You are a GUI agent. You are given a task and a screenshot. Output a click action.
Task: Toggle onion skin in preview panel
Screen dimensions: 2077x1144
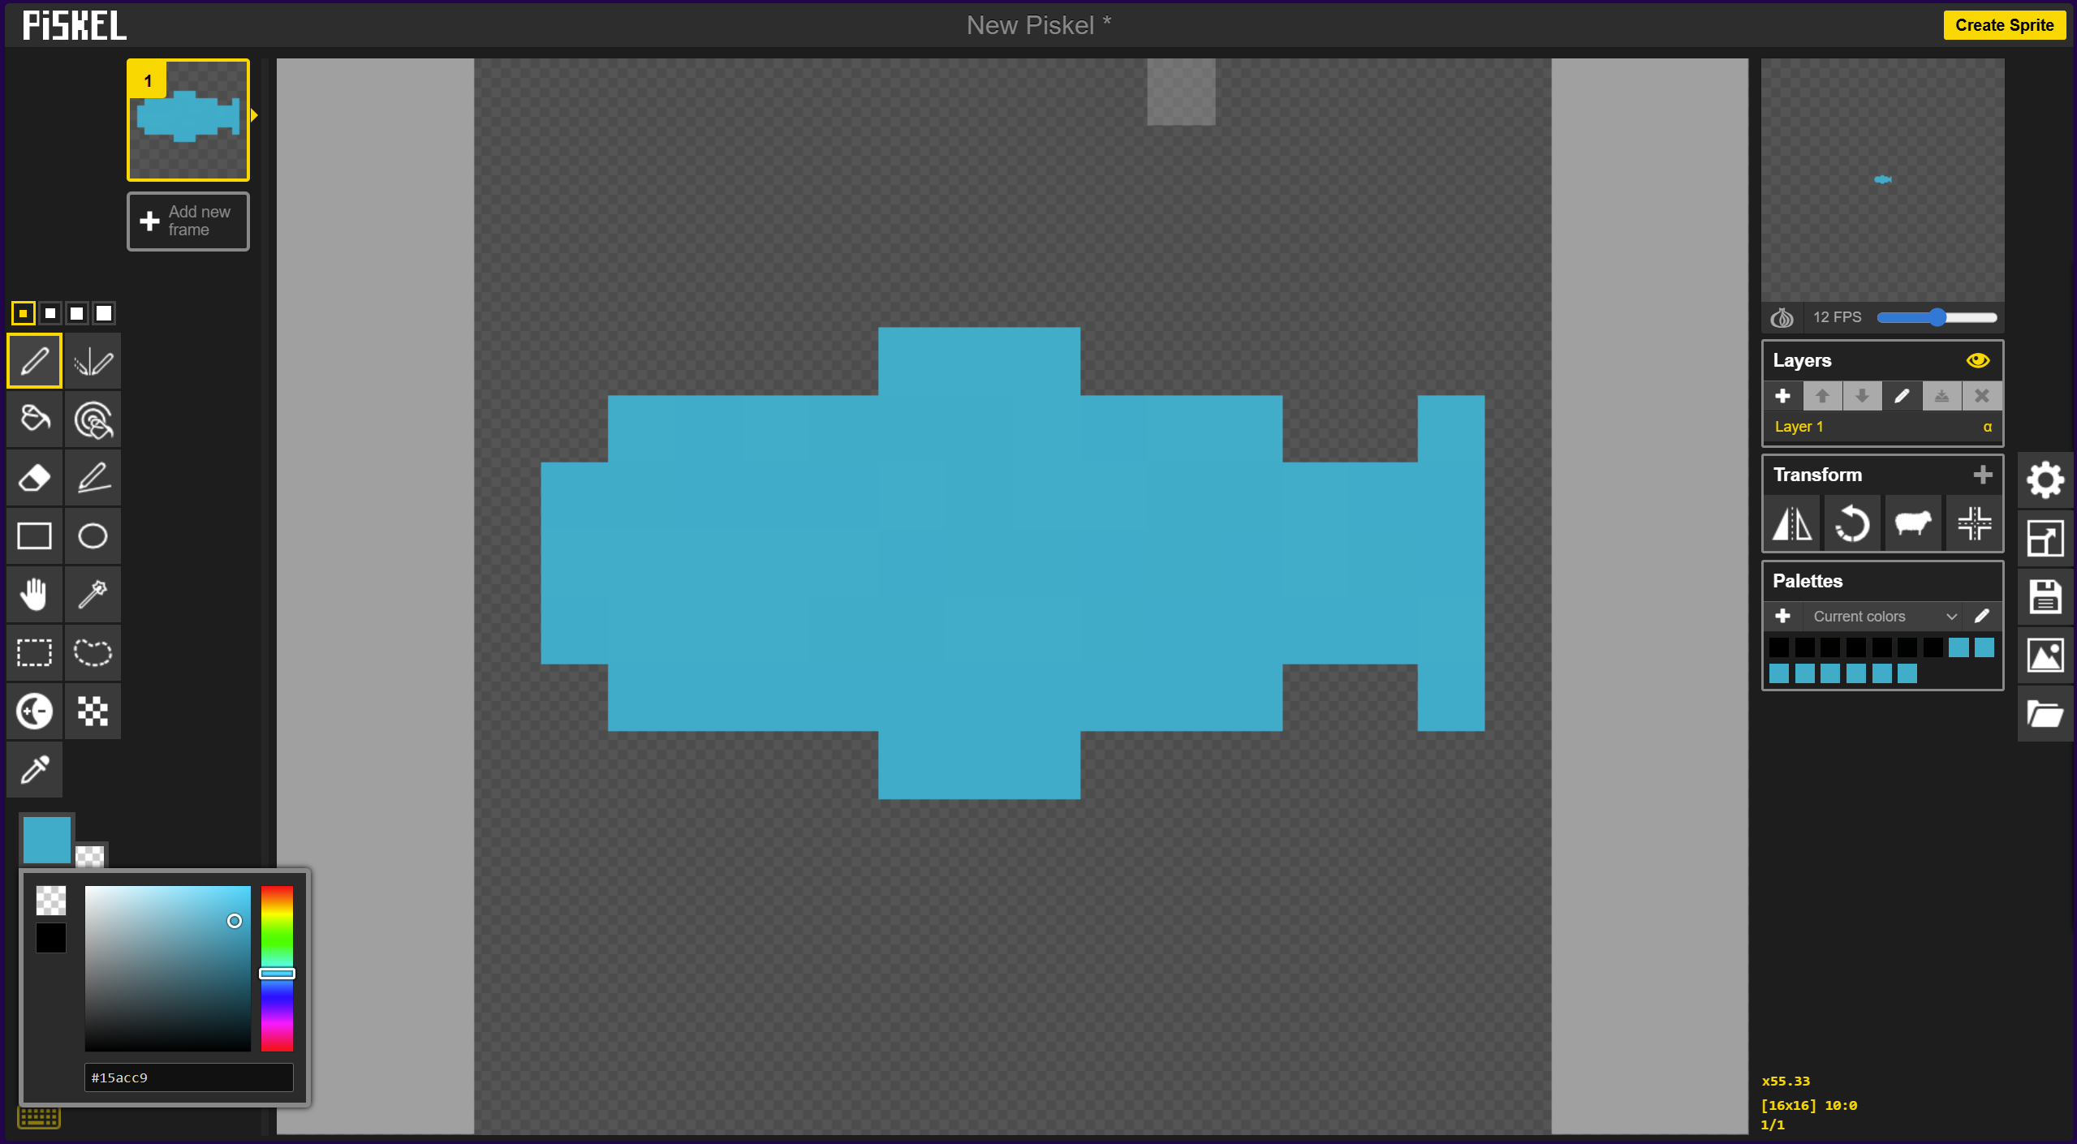(x=1782, y=317)
